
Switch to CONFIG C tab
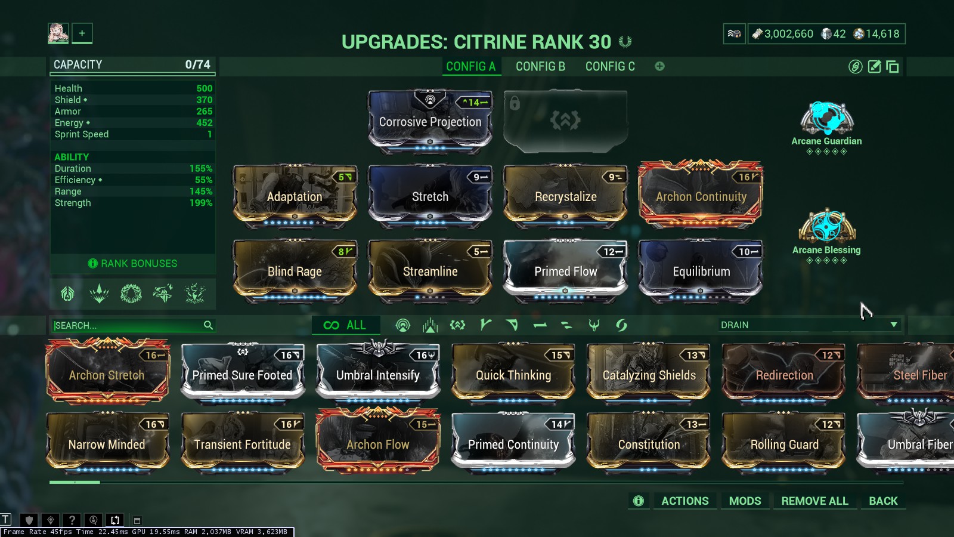(x=610, y=66)
